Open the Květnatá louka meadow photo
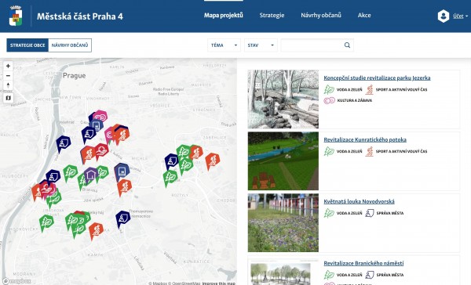 pos(283,222)
